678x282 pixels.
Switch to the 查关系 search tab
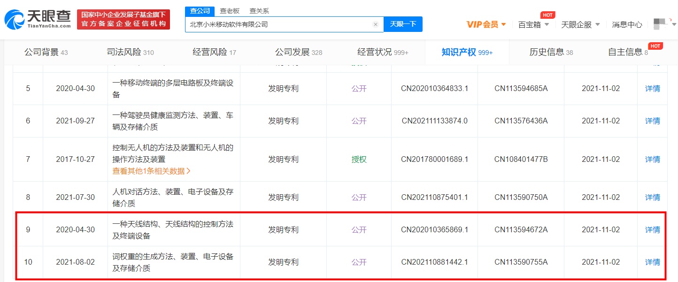(259, 11)
